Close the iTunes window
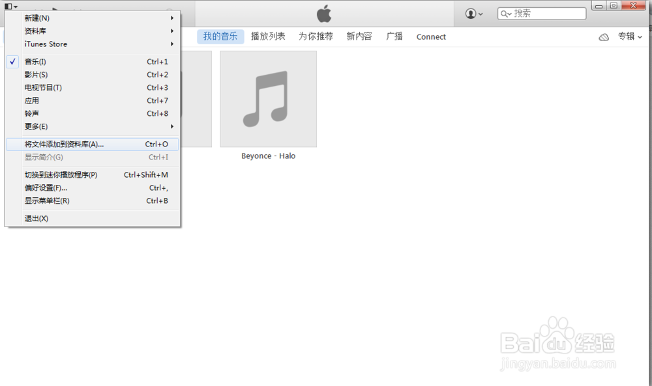 (633, 6)
